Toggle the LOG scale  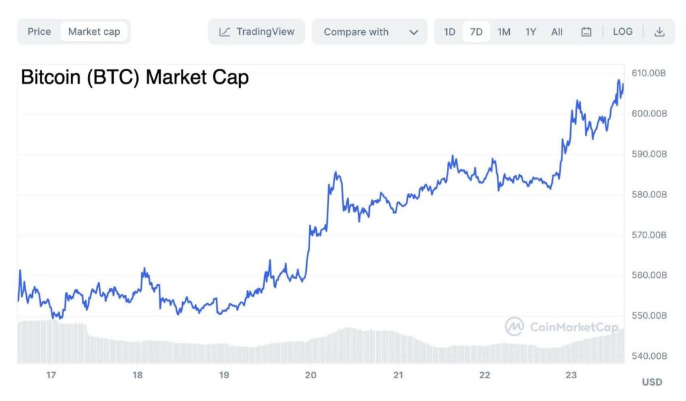(x=622, y=31)
